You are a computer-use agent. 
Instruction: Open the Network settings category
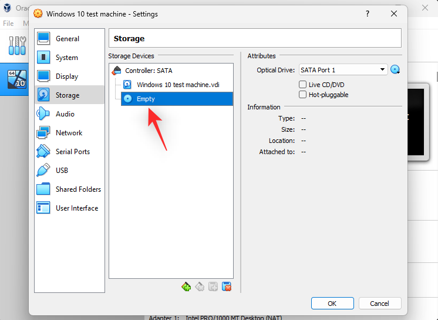pos(69,132)
